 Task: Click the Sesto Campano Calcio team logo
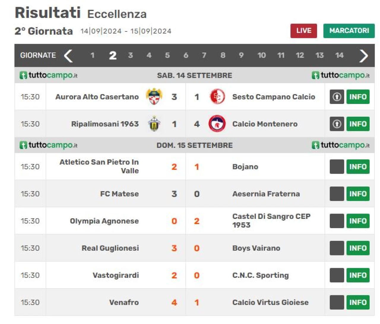click(x=217, y=97)
